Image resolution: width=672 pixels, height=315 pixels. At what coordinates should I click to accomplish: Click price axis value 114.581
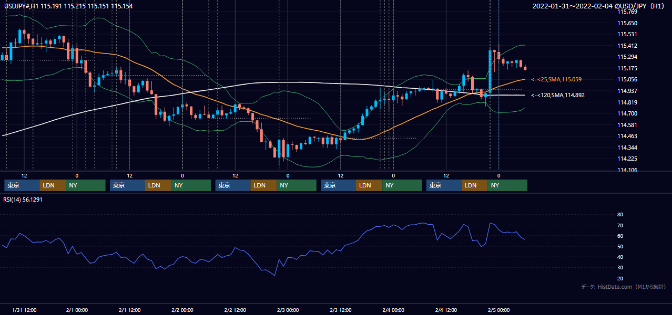tap(627, 125)
